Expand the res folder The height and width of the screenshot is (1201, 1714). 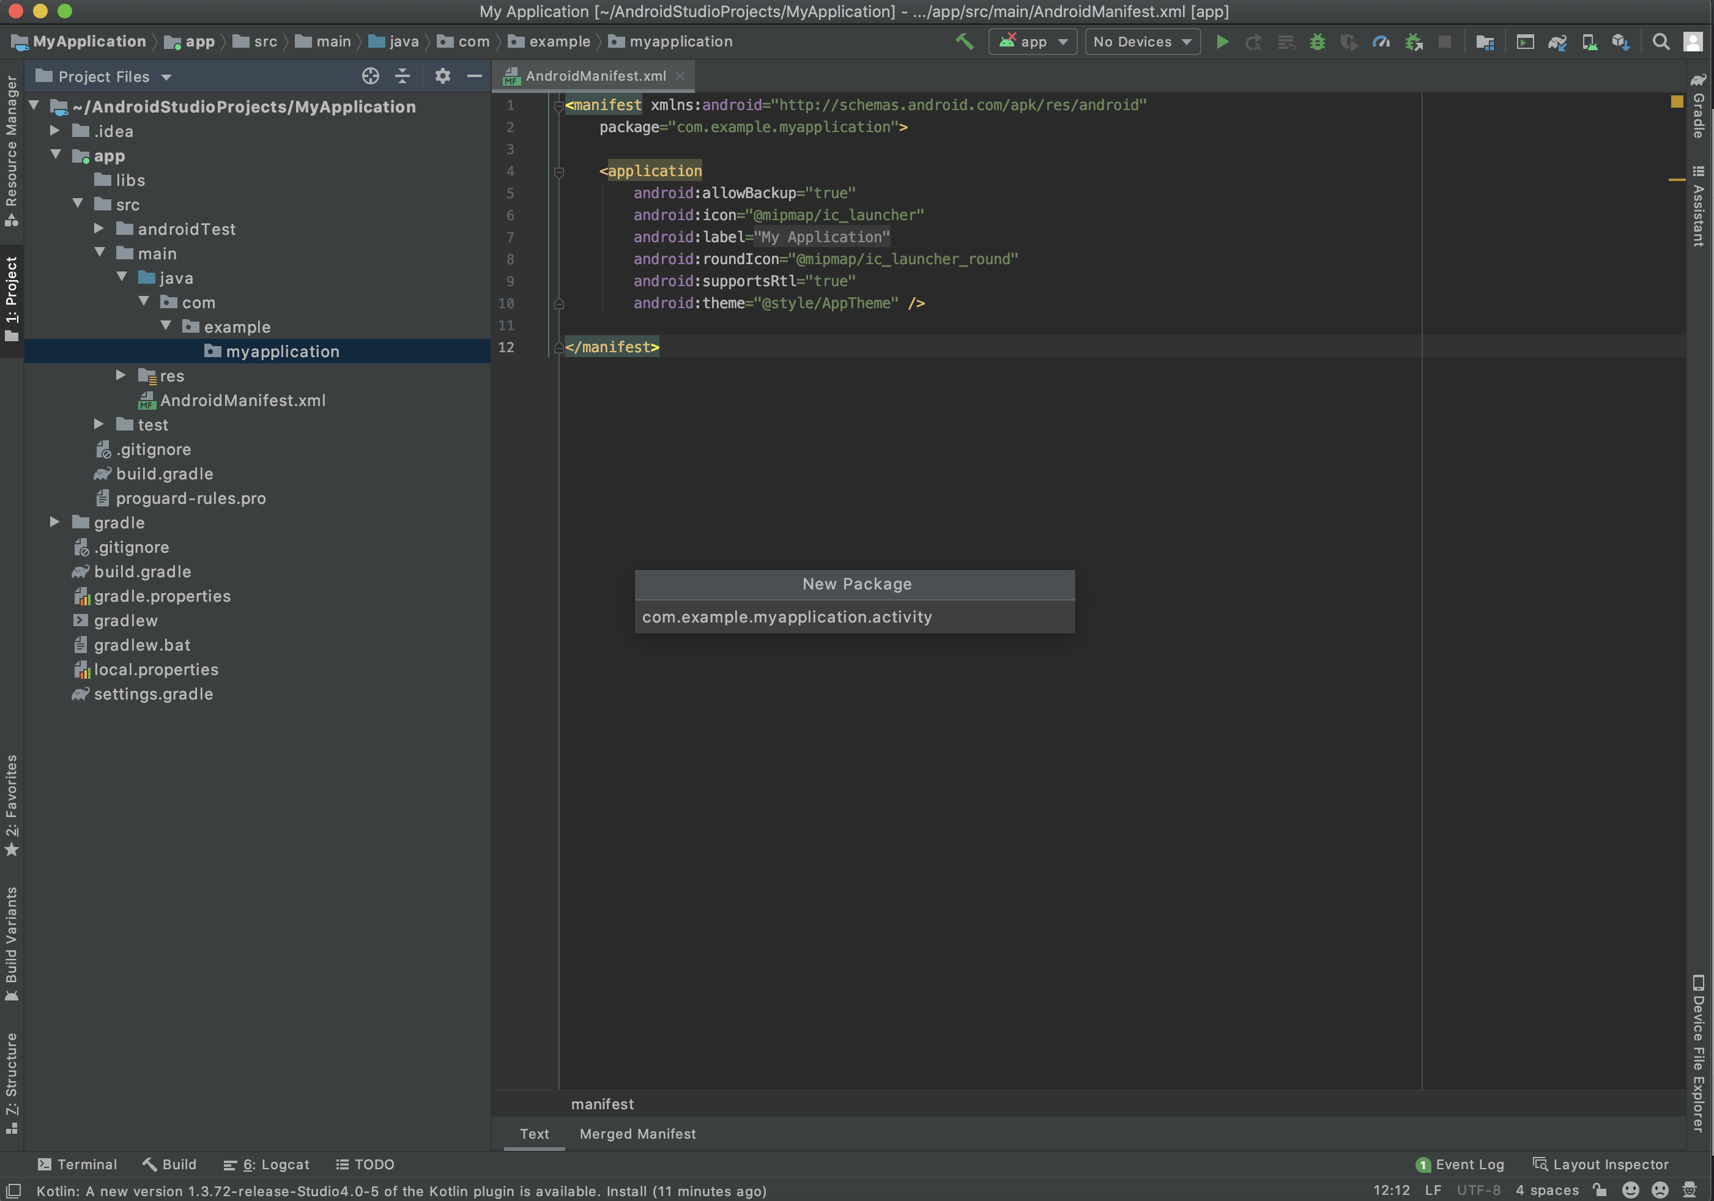(x=121, y=375)
